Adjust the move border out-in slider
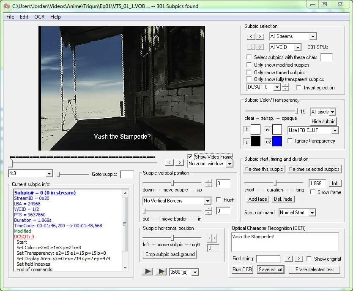The image size is (353, 291). (x=172, y=211)
